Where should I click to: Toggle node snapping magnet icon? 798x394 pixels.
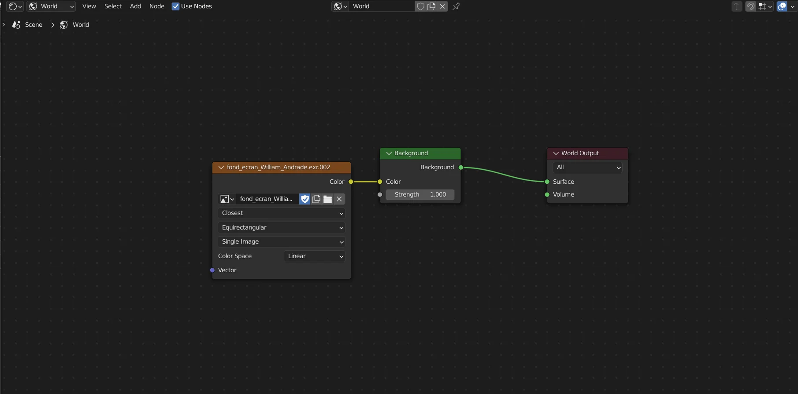click(x=750, y=6)
